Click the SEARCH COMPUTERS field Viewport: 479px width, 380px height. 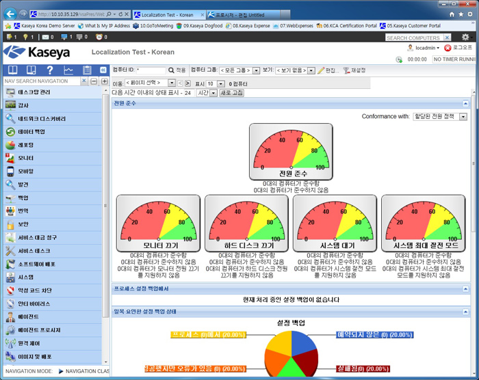tap(414, 38)
